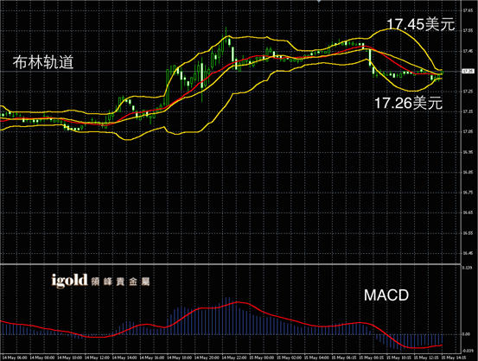Viewport: 478px width, 361px height.
Task: Click the 17.26美元 lower band annotation
Action: [408, 103]
